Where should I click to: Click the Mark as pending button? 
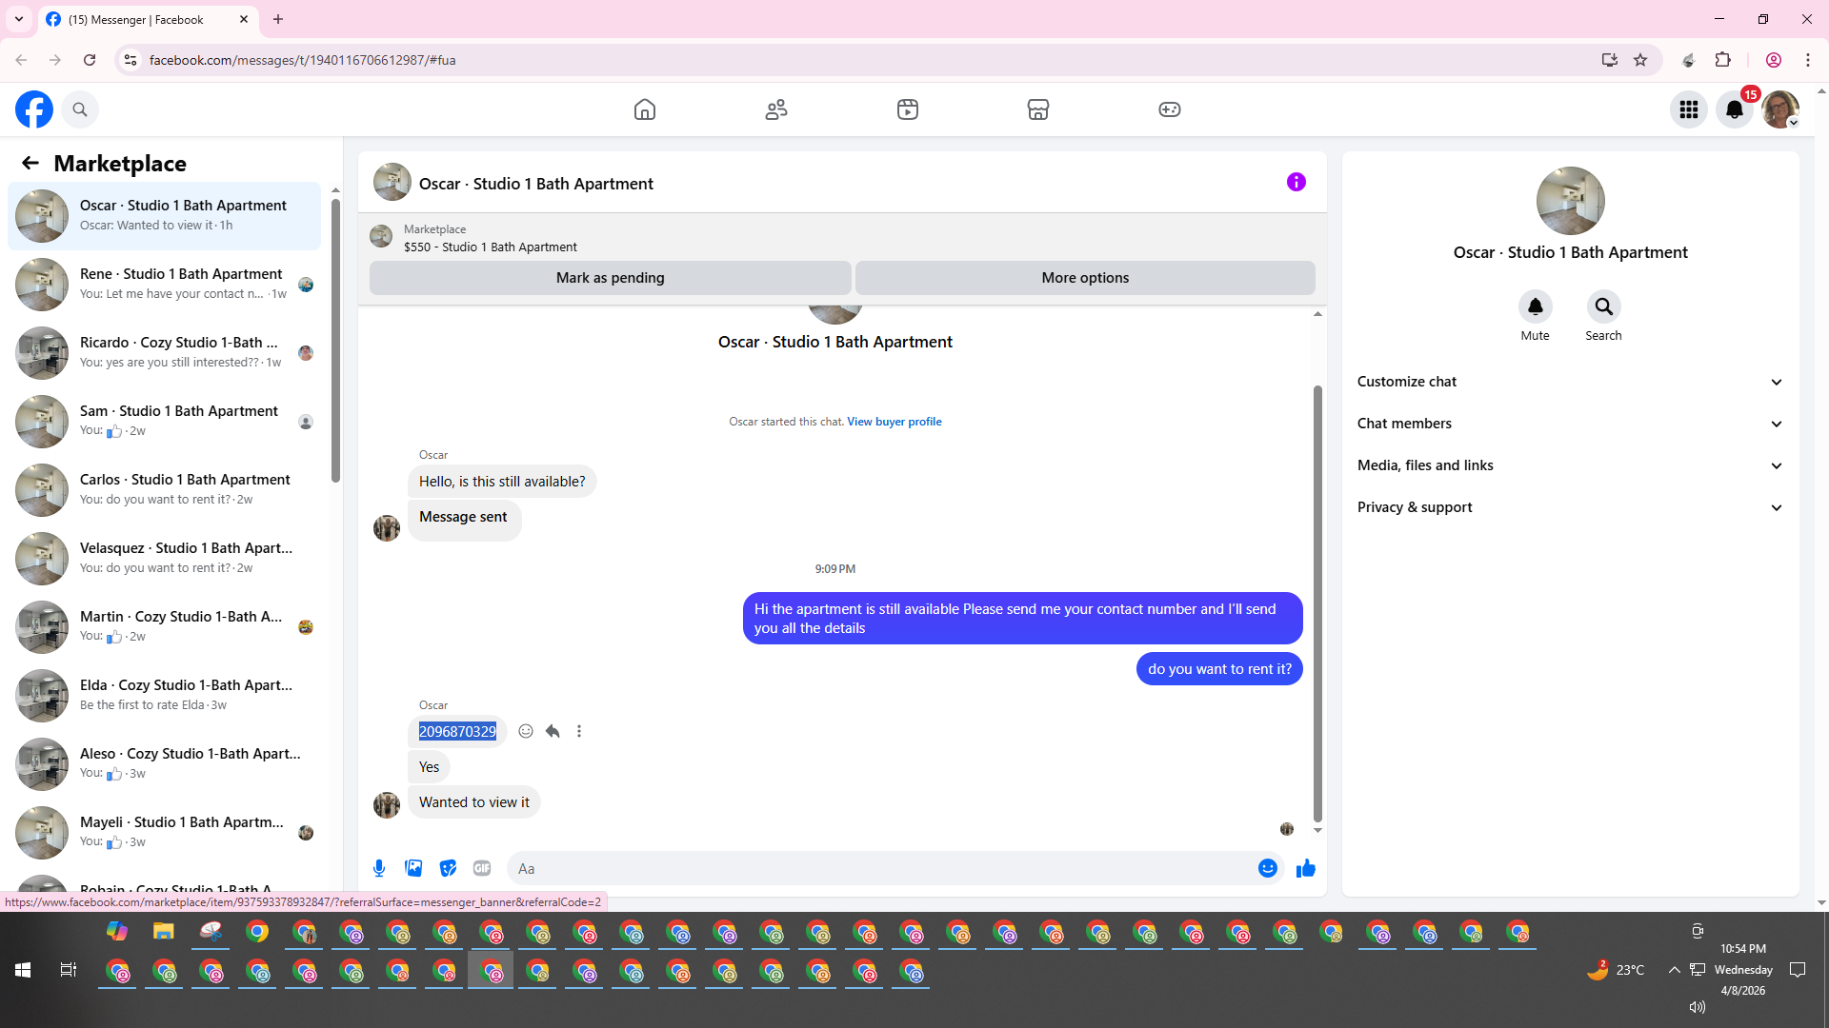610,278
